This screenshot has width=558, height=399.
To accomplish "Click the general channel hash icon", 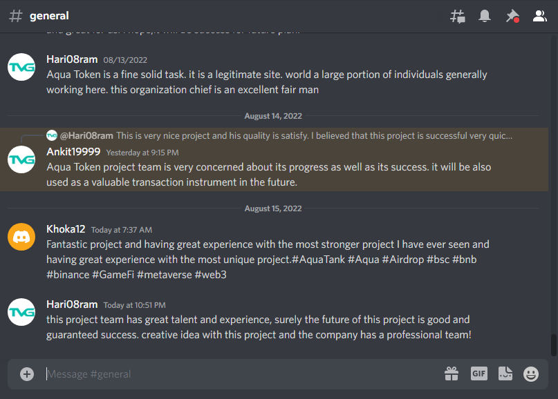I will coord(16,16).
